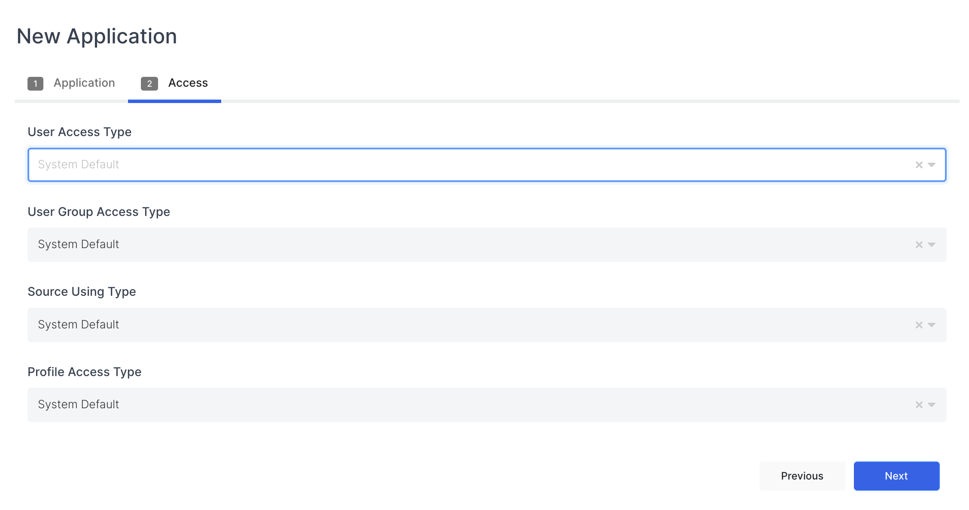Click the step 2 number badge
This screenshot has width=969, height=510.
click(149, 83)
